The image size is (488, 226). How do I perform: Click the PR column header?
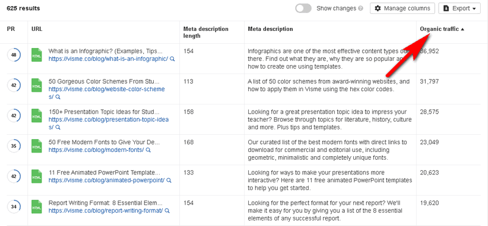(11, 29)
